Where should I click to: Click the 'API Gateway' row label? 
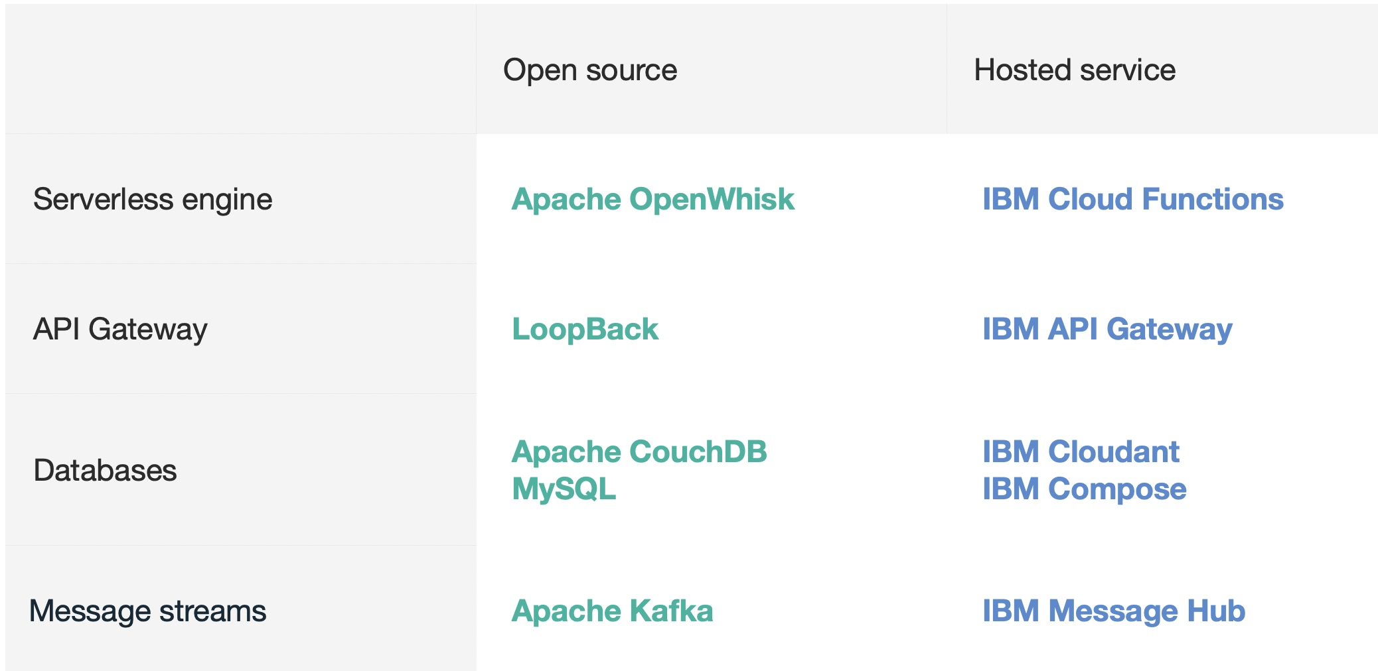click(x=120, y=330)
